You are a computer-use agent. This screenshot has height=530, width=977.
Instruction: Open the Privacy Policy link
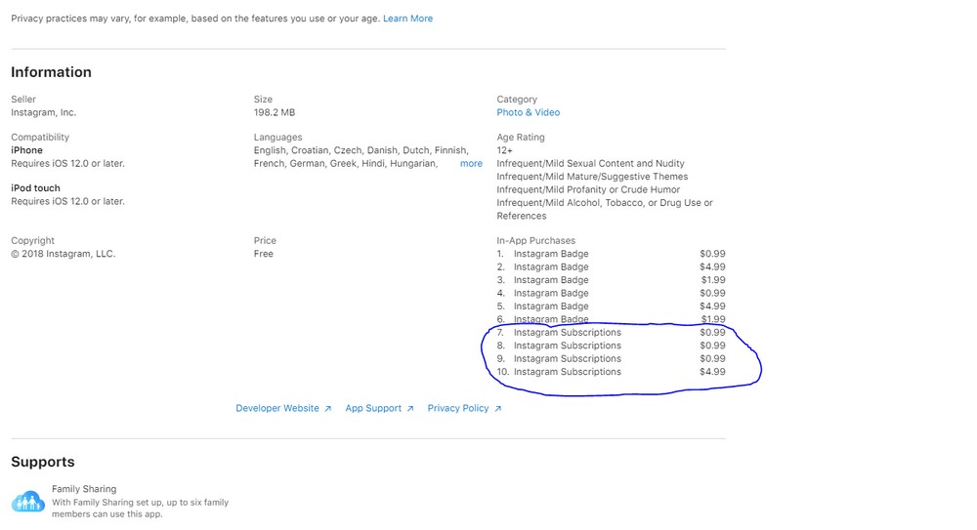[x=458, y=409]
